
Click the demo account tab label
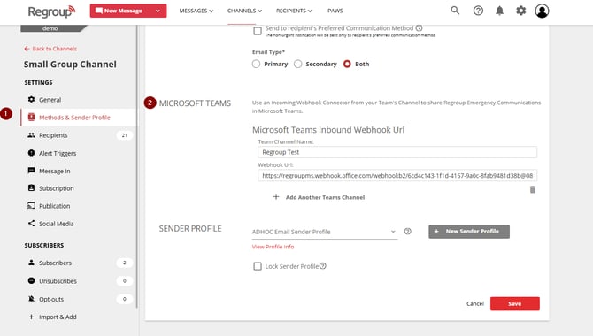click(50, 28)
